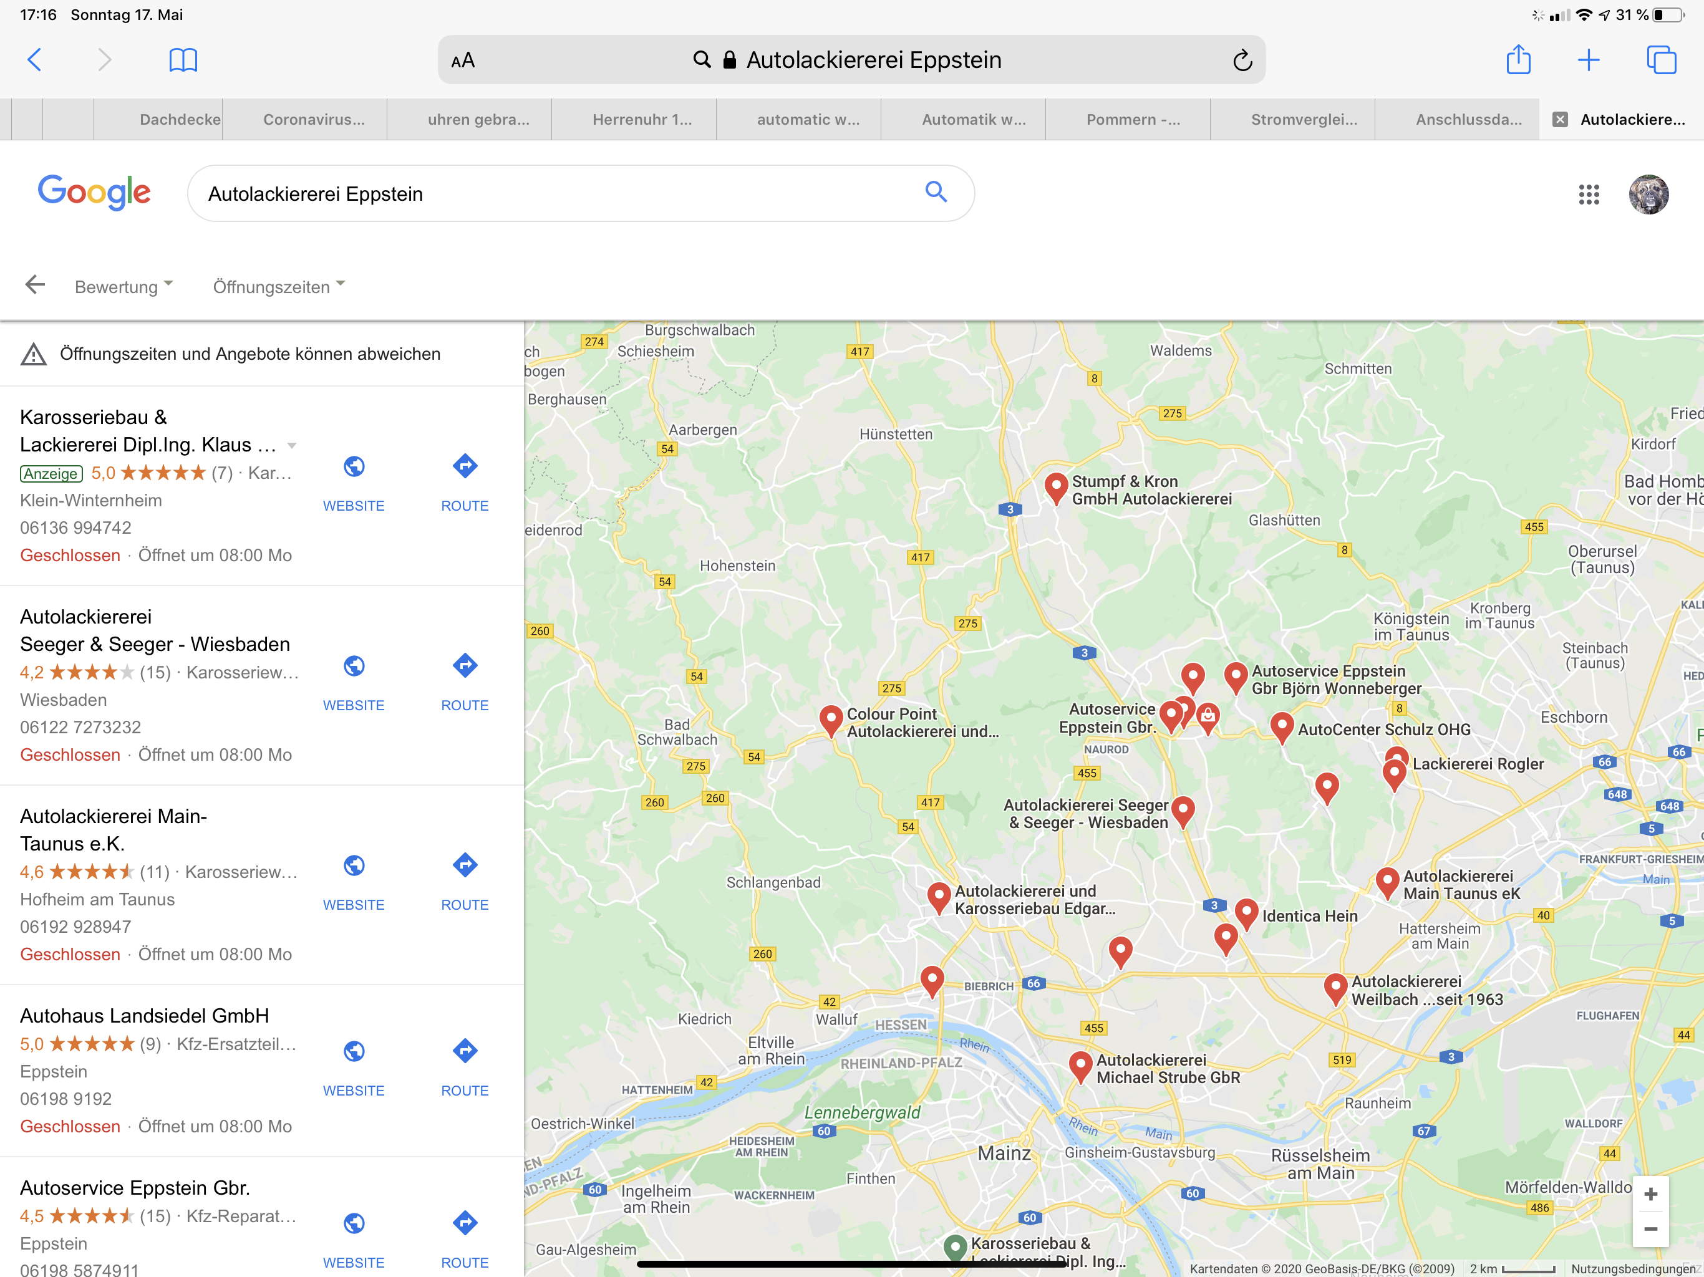Open Safari bookmarks book icon
The image size is (1704, 1277).
click(183, 59)
